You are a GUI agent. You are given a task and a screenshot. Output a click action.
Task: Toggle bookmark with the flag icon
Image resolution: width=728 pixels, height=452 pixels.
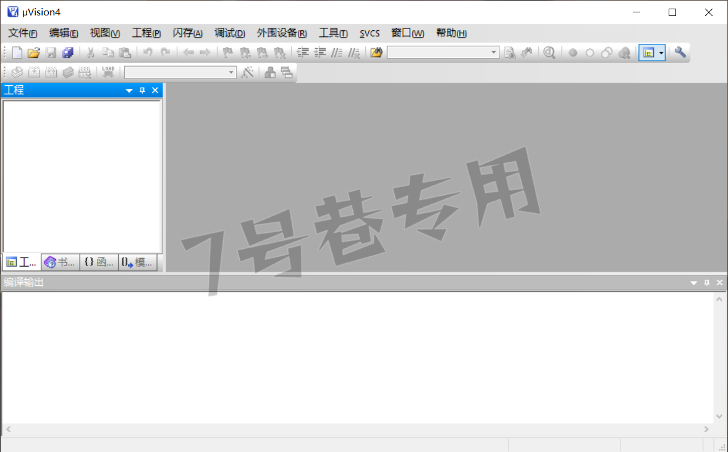[x=227, y=53]
